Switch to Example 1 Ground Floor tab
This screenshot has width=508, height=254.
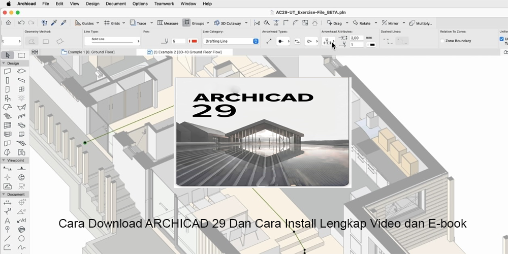pyautogui.click(x=88, y=52)
